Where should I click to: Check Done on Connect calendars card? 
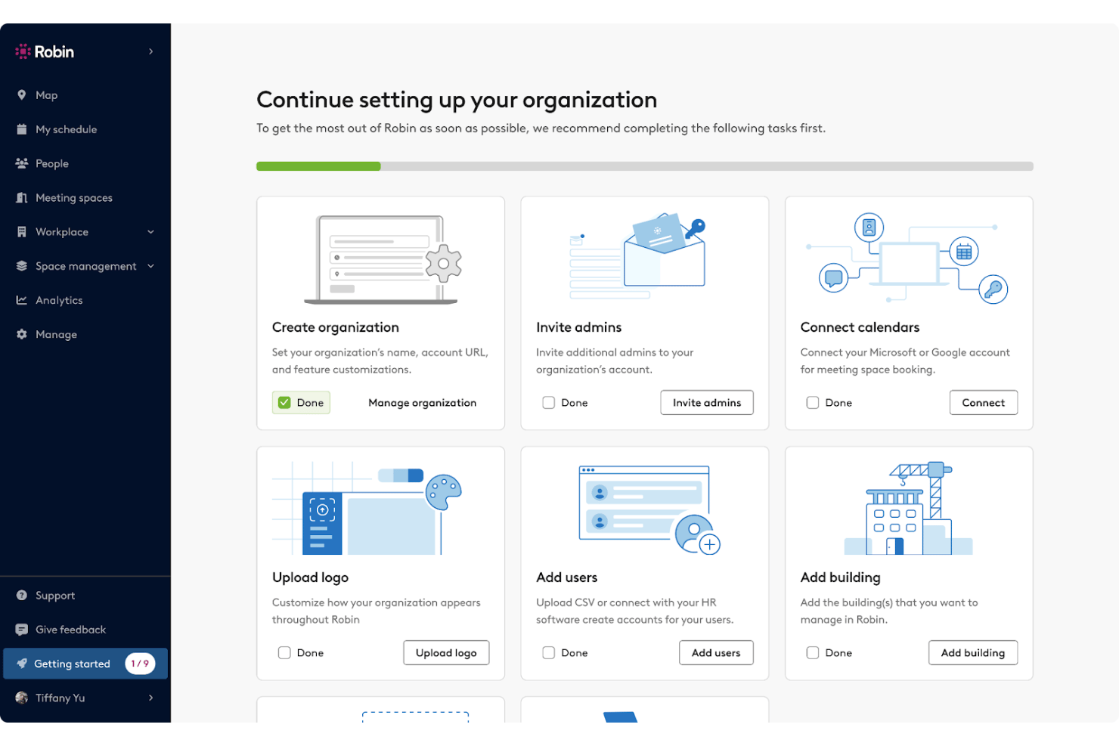pyautogui.click(x=813, y=403)
